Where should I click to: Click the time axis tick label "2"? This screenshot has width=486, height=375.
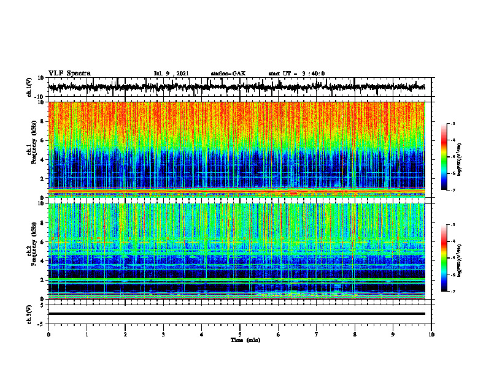pyautogui.click(x=125, y=335)
